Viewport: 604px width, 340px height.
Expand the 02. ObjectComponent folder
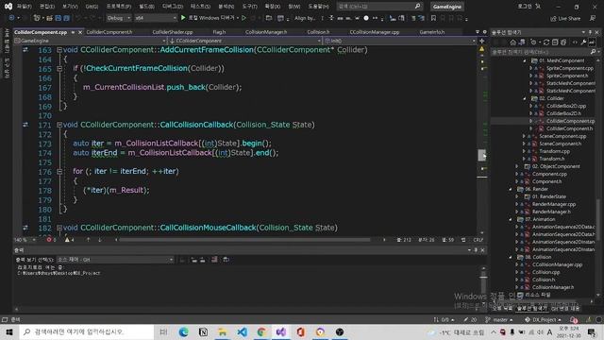(517, 166)
